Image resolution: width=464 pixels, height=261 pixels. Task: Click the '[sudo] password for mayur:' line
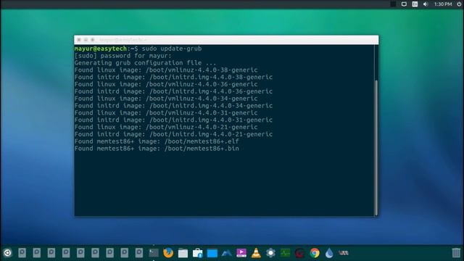tap(123, 56)
